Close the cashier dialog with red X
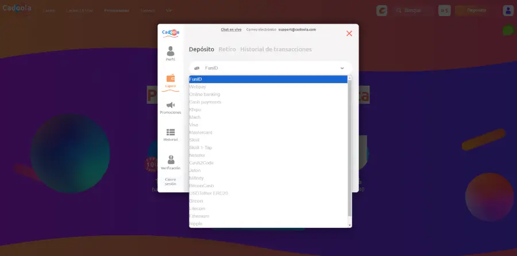Screen dimensions: 517x256 pyautogui.click(x=349, y=33)
